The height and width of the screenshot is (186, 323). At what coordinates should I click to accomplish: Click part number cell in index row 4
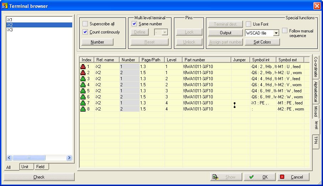207,85
